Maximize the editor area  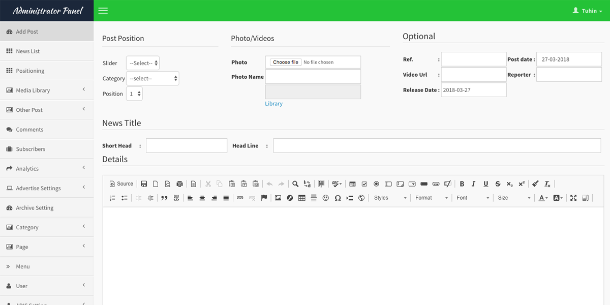(x=573, y=198)
